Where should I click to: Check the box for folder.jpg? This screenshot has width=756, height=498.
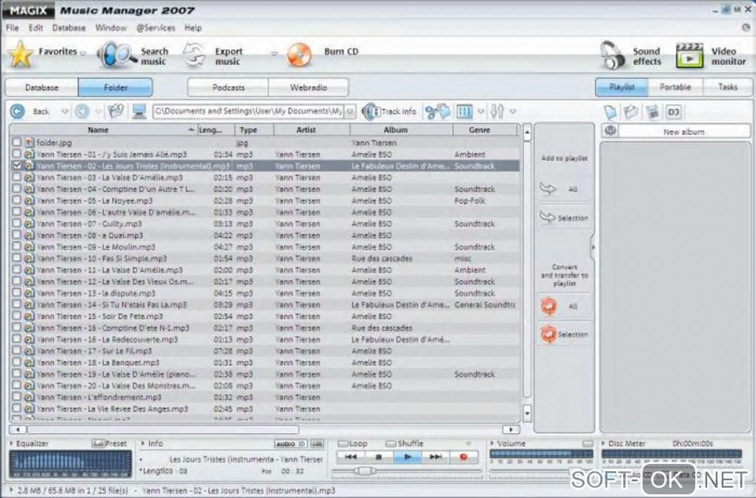[17, 142]
